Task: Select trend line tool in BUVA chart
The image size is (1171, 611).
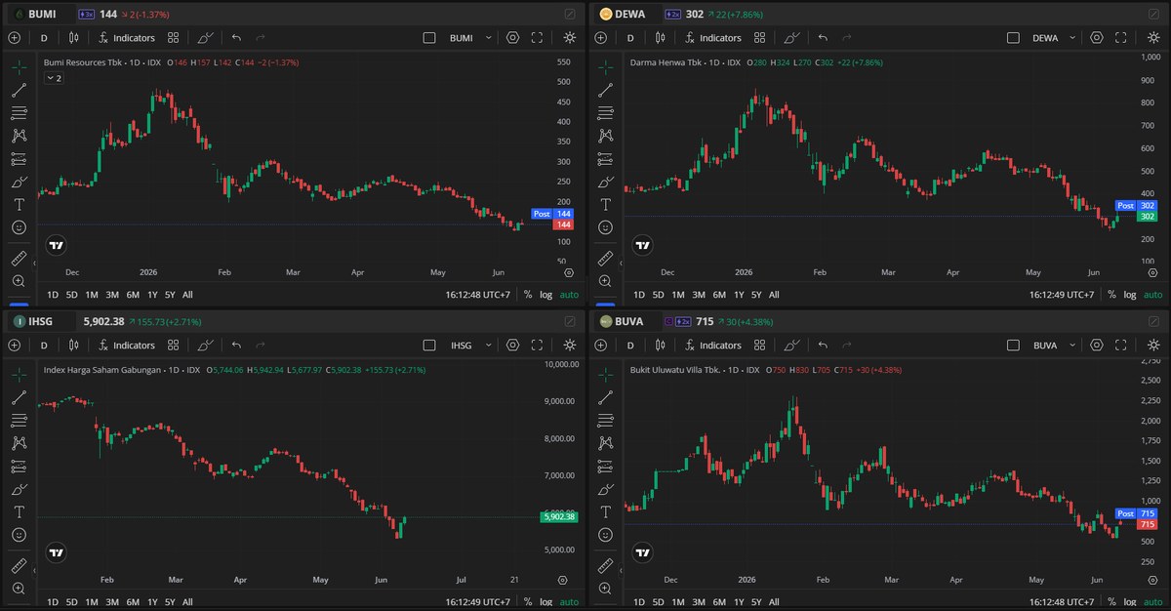Action: tap(605, 397)
